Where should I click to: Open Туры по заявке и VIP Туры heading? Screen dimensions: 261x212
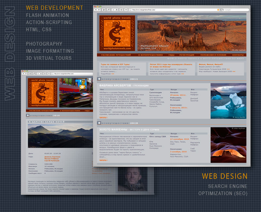point(115,64)
